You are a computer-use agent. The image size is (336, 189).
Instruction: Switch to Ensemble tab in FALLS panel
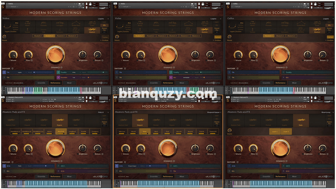[x=41, y=176]
